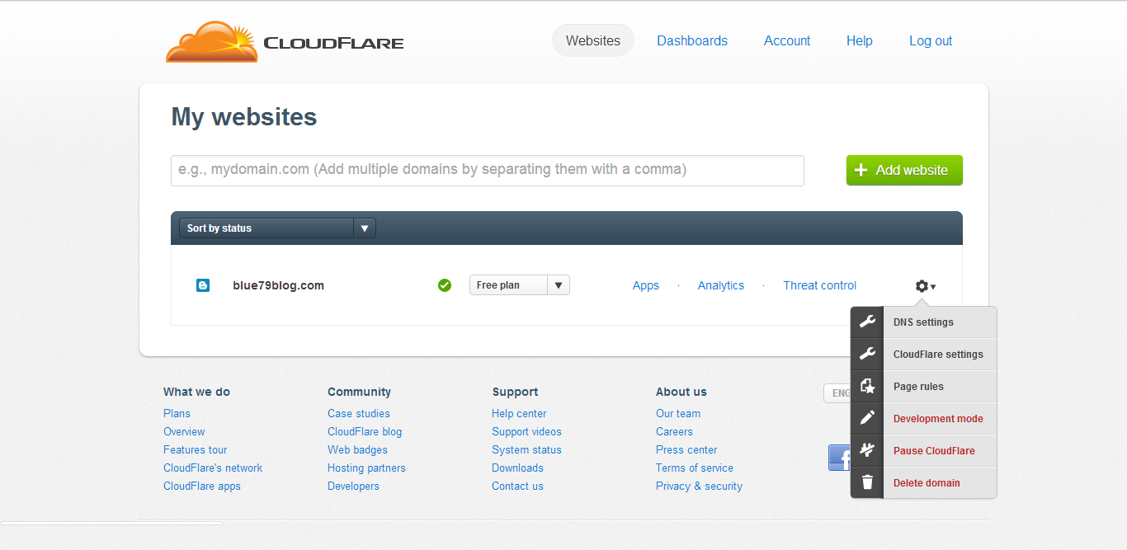Open the Account page
Image resolution: width=1127 pixels, height=550 pixels.
point(787,40)
